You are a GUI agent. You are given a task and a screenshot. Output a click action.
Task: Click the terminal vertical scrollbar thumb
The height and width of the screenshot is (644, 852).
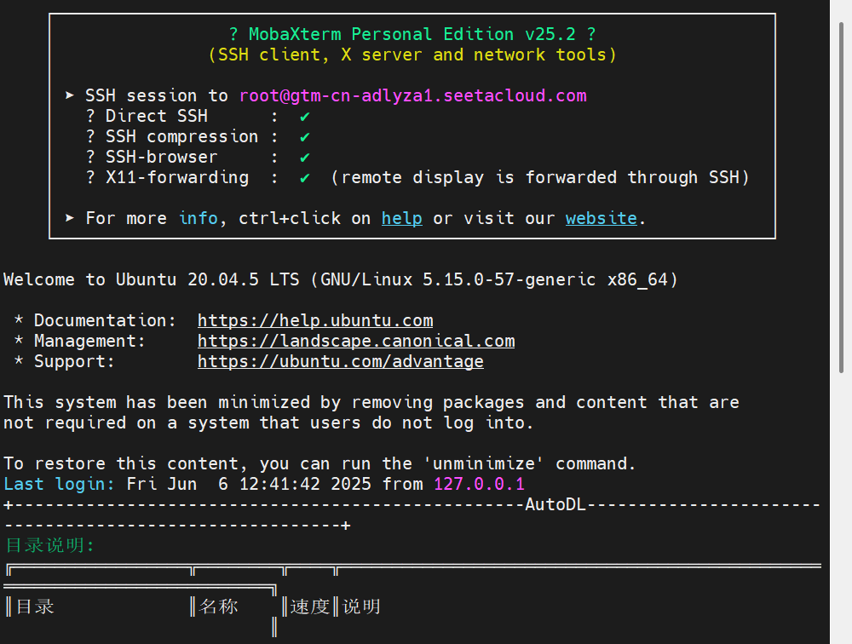[841, 197]
